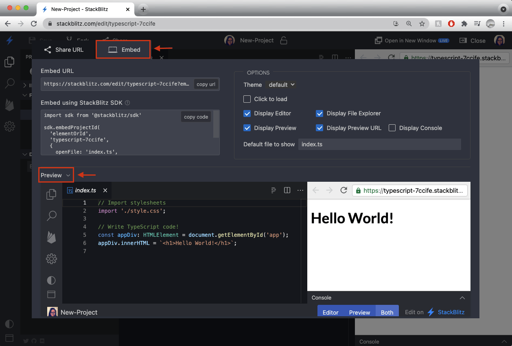This screenshot has height=346, width=512.
Task: Click the Embed URL text field
Action: [117, 84]
